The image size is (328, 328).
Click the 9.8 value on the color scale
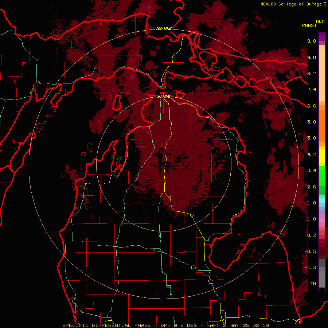[312, 41]
